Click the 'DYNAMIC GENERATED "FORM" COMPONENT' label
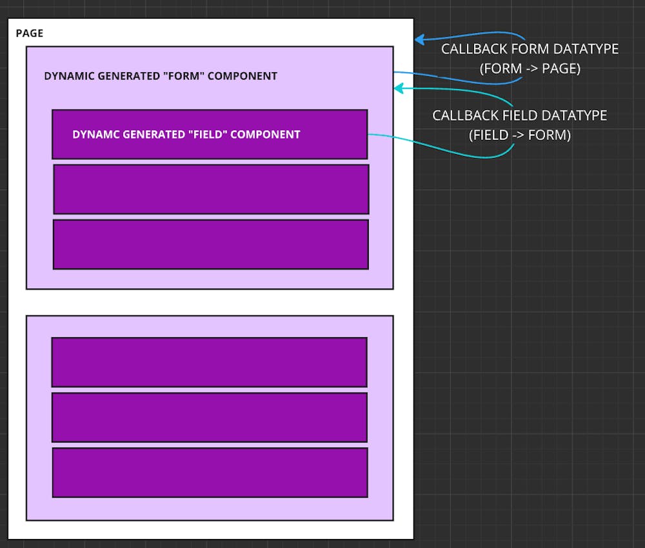Image resolution: width=645 pixels, height=548 pixels. [161, 76]
